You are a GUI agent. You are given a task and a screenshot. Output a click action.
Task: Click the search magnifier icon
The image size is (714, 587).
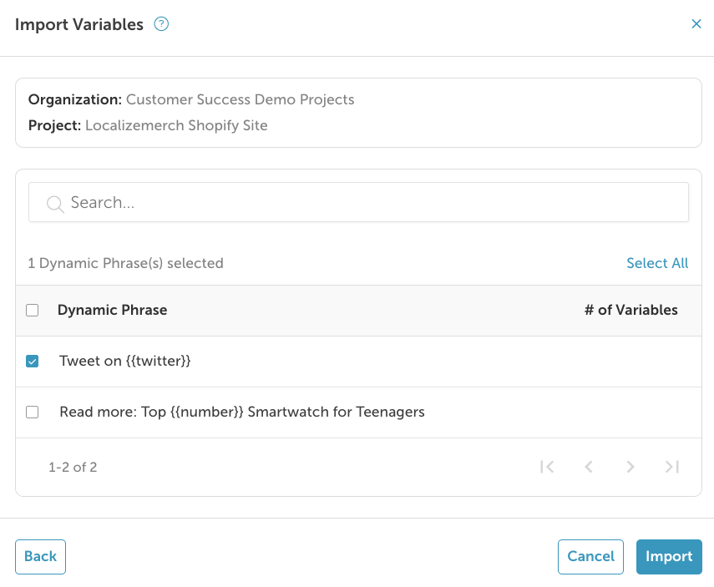tap(55, 203)
